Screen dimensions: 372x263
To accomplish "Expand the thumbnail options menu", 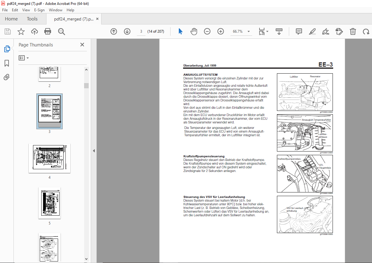I will tap(24, 58).
